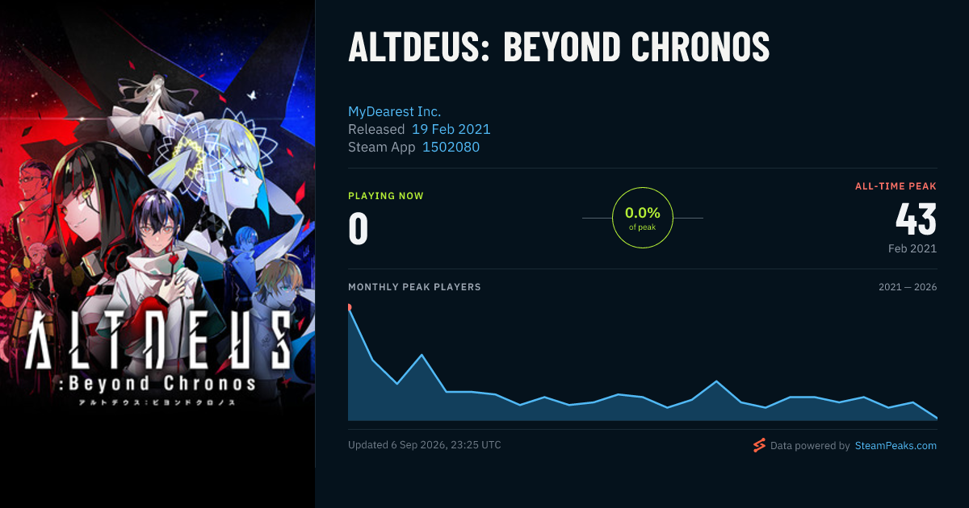The width and height of the screenshot is (969, 508).
Task: Click the 0.0% of peak circle
Action: (643, 218)
